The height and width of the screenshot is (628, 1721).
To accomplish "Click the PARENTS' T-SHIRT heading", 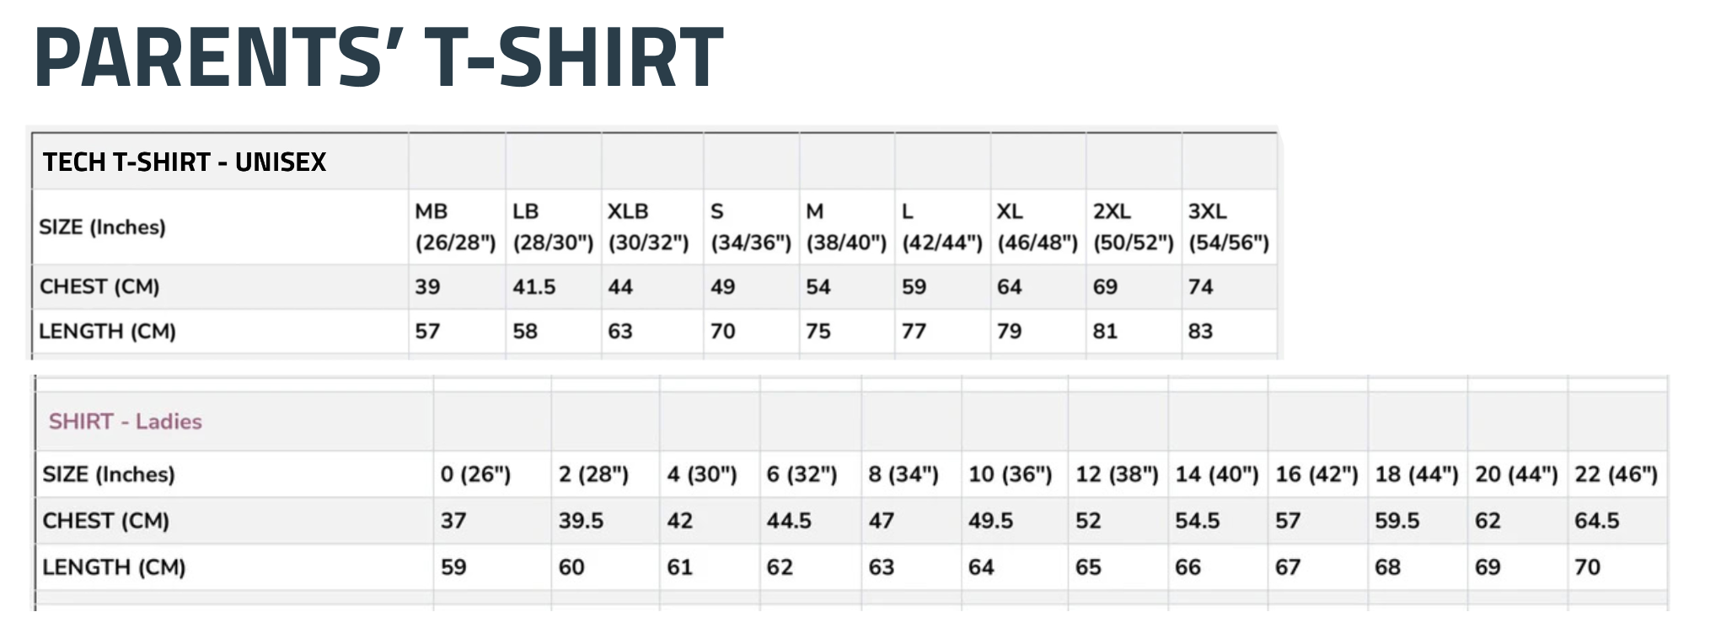I will [378, 56].
